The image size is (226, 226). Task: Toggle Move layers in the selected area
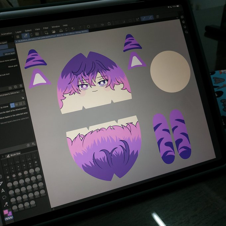pyautogui.click(x=14, y=116)
